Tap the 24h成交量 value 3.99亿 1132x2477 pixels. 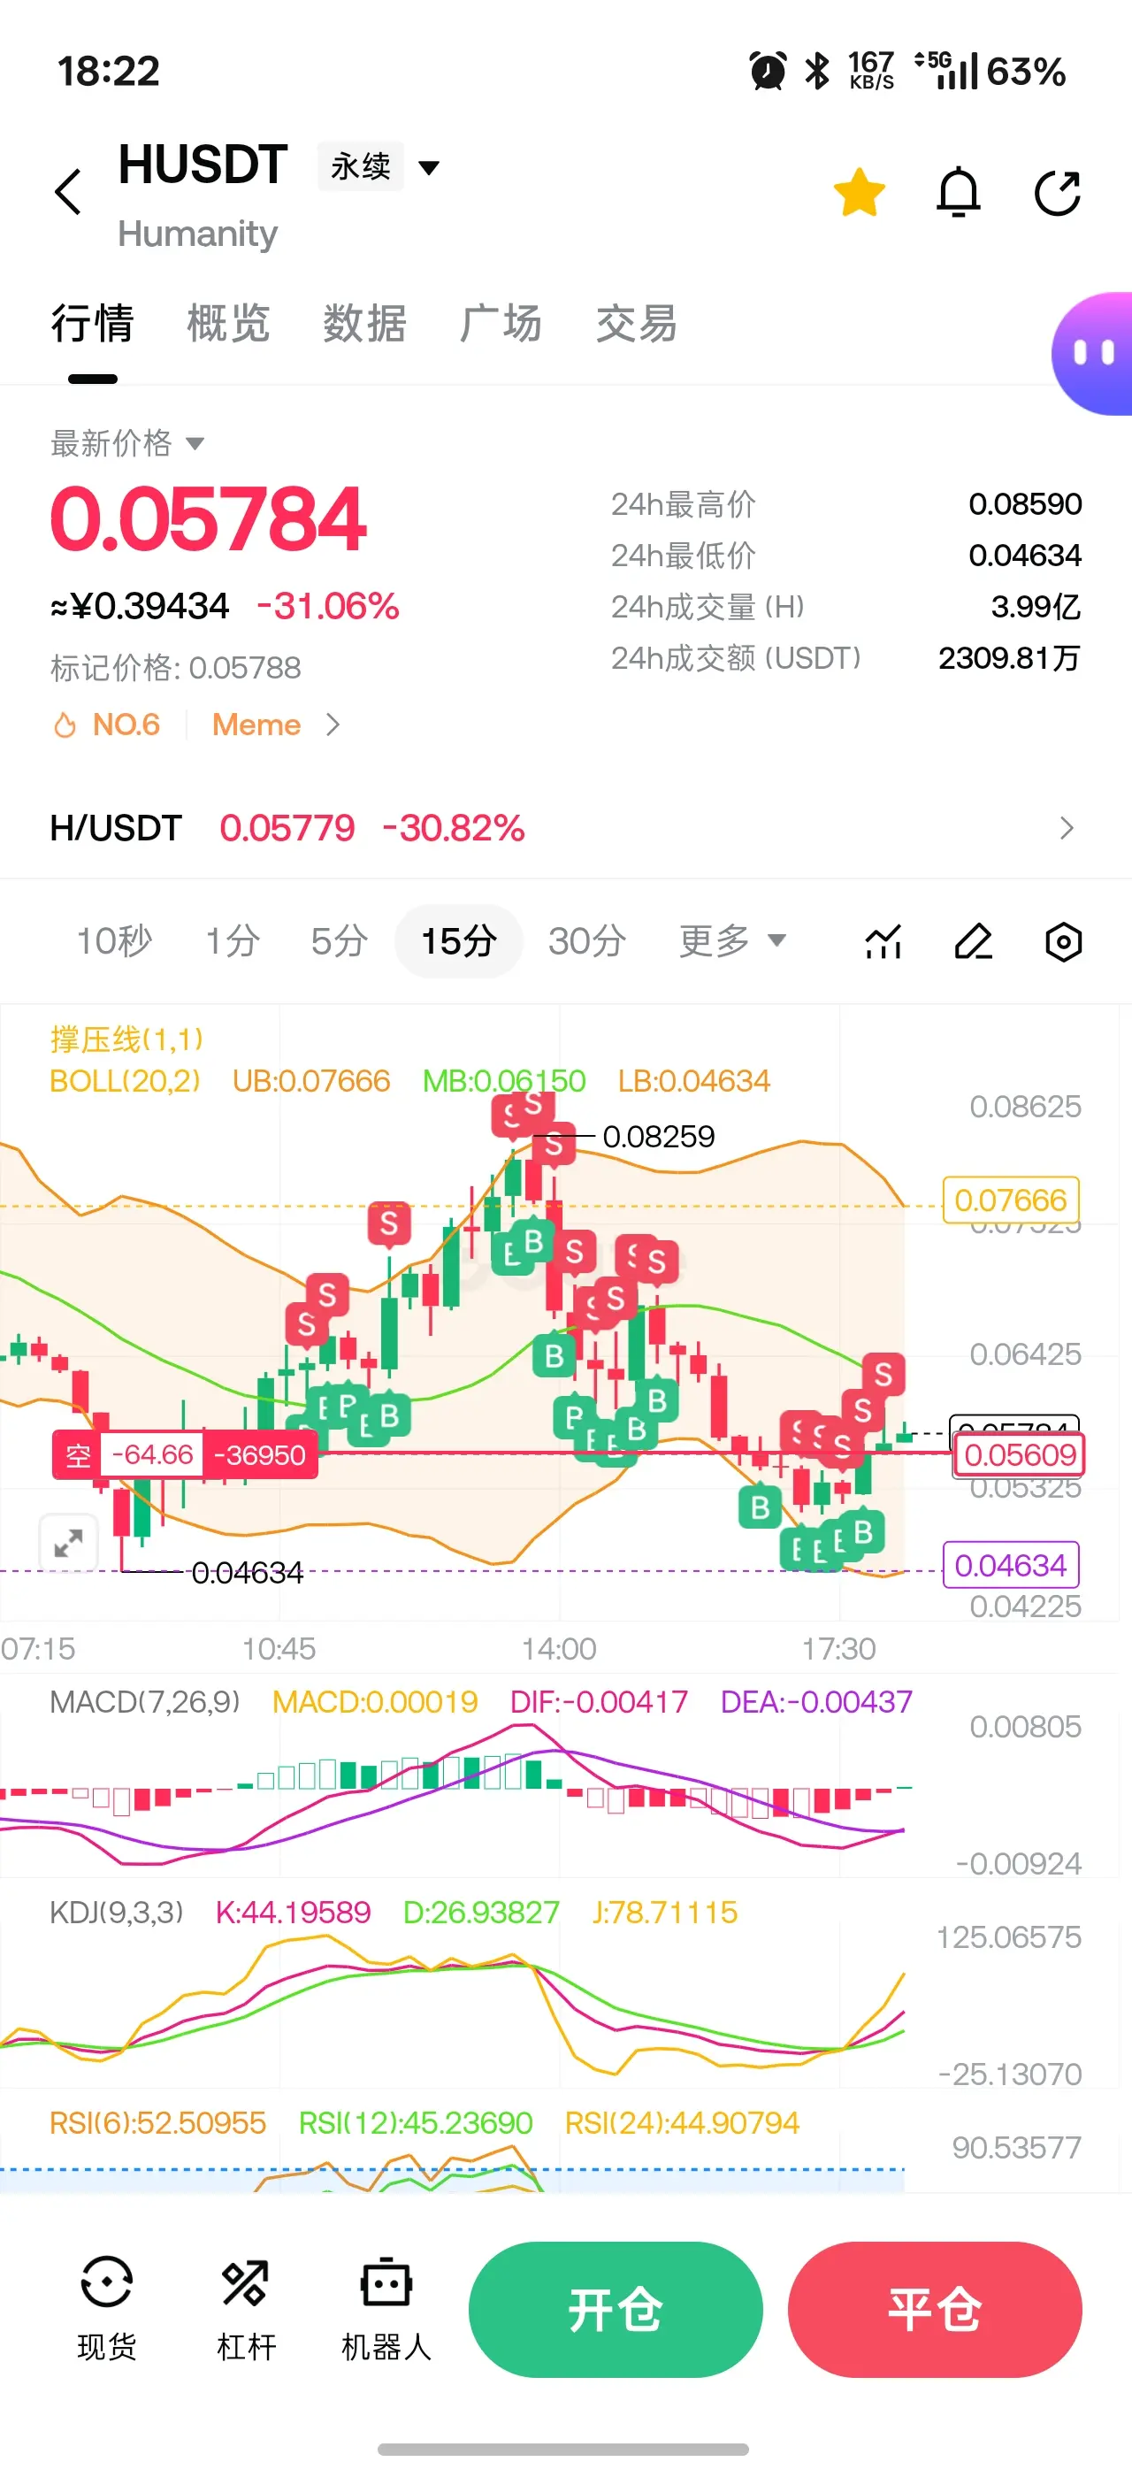1036,607
